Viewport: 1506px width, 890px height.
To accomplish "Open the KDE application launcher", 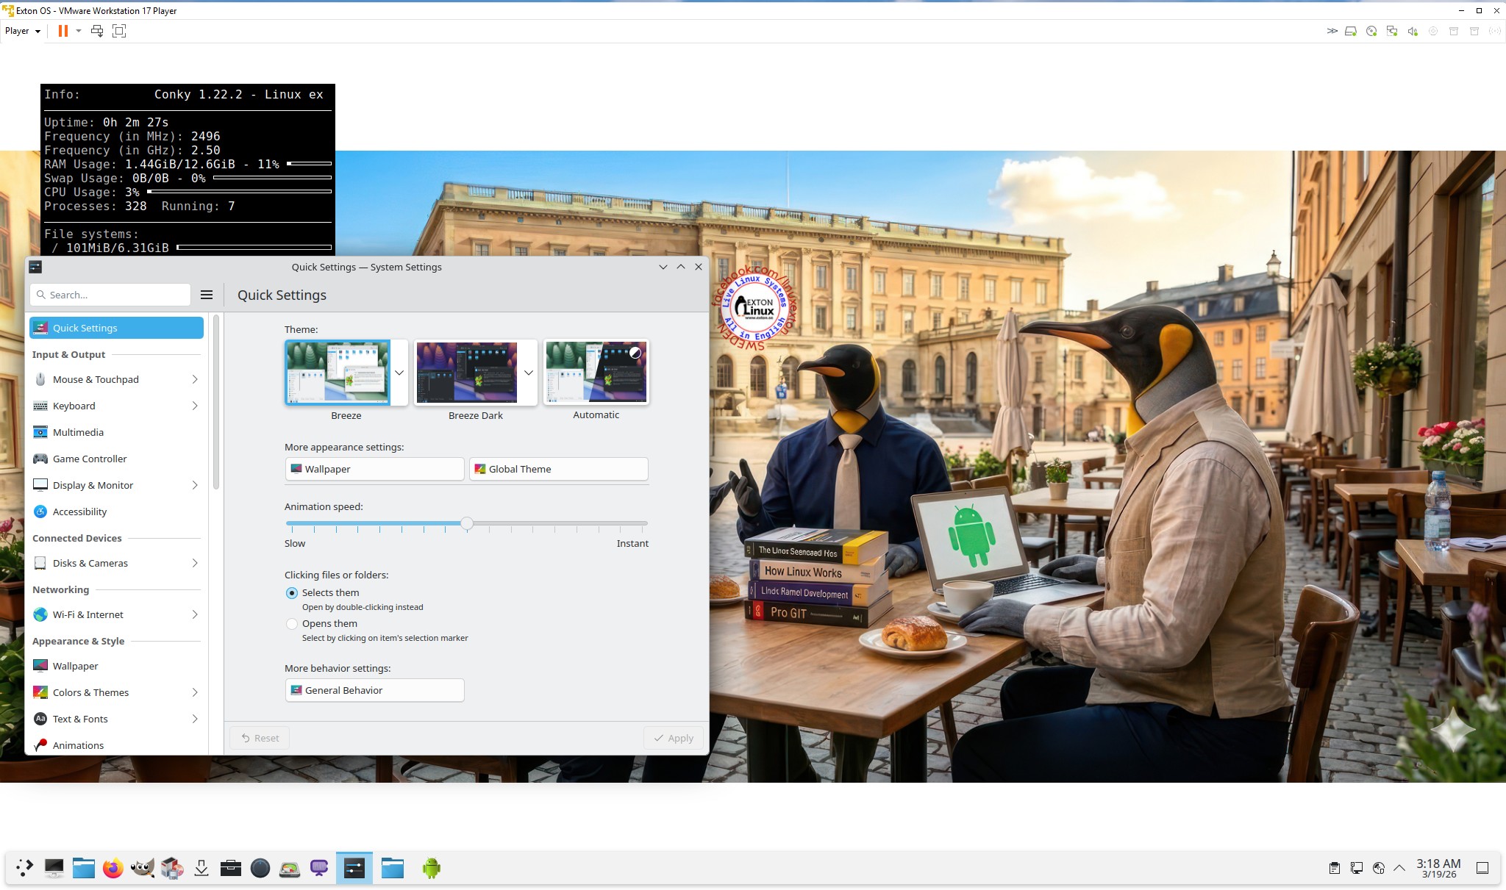I will pos(24,868).
